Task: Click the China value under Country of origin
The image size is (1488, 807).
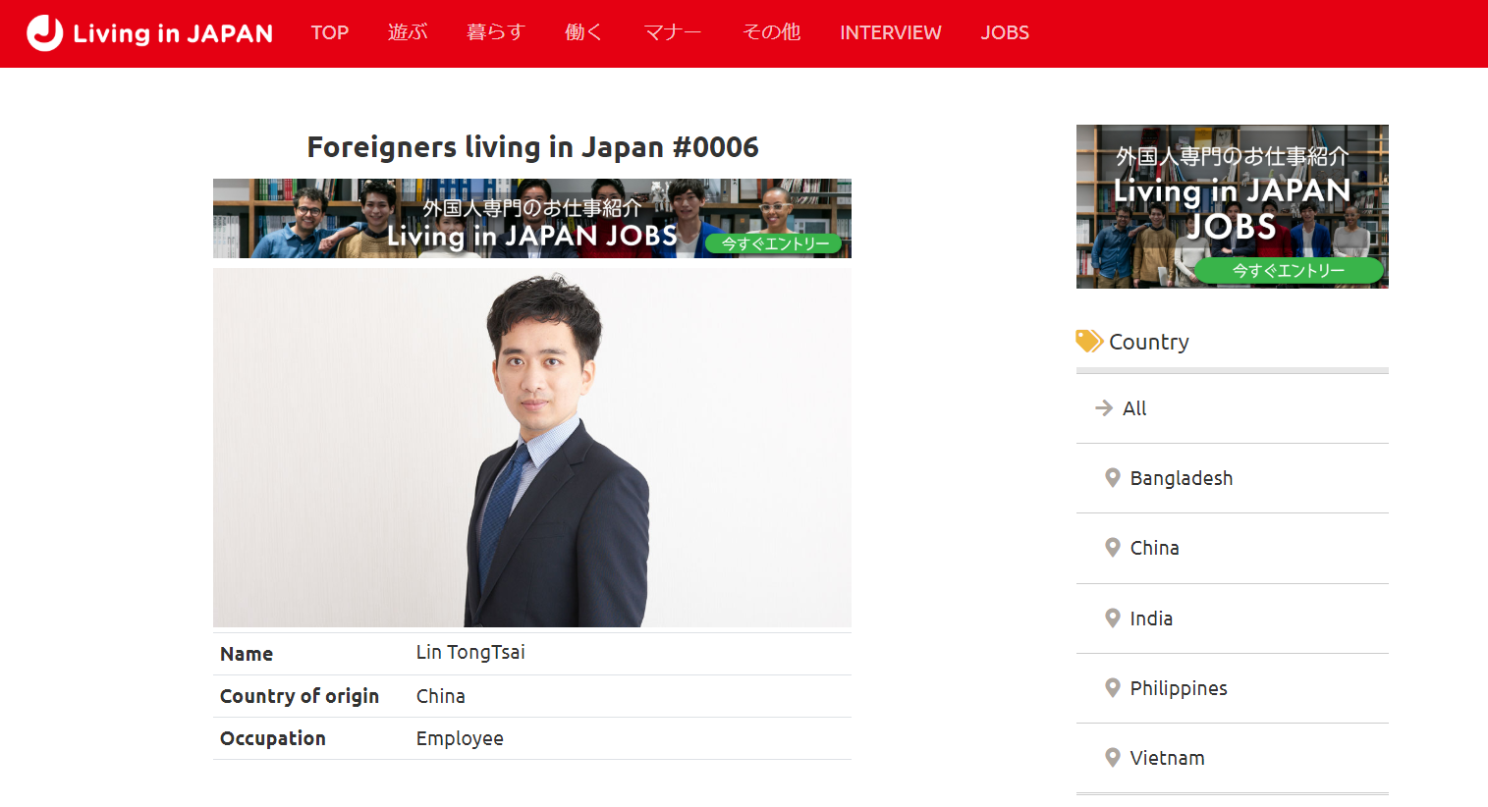Action: click(x=440, y=696)
